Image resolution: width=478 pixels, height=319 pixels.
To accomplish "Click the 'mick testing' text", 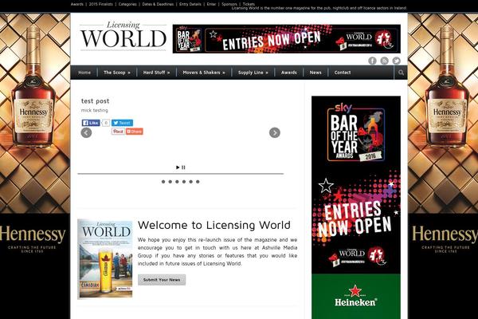I will point(95,110).
